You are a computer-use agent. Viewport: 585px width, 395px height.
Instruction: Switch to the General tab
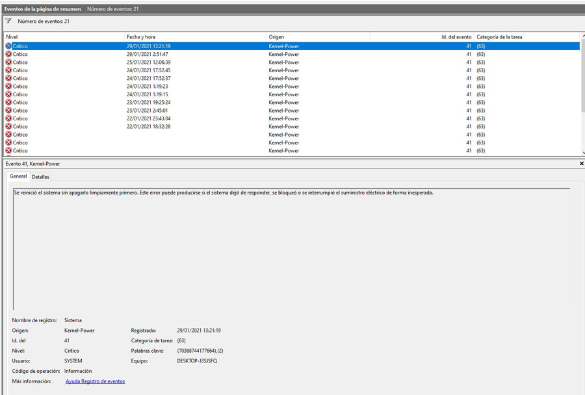[x=18, y=176]
